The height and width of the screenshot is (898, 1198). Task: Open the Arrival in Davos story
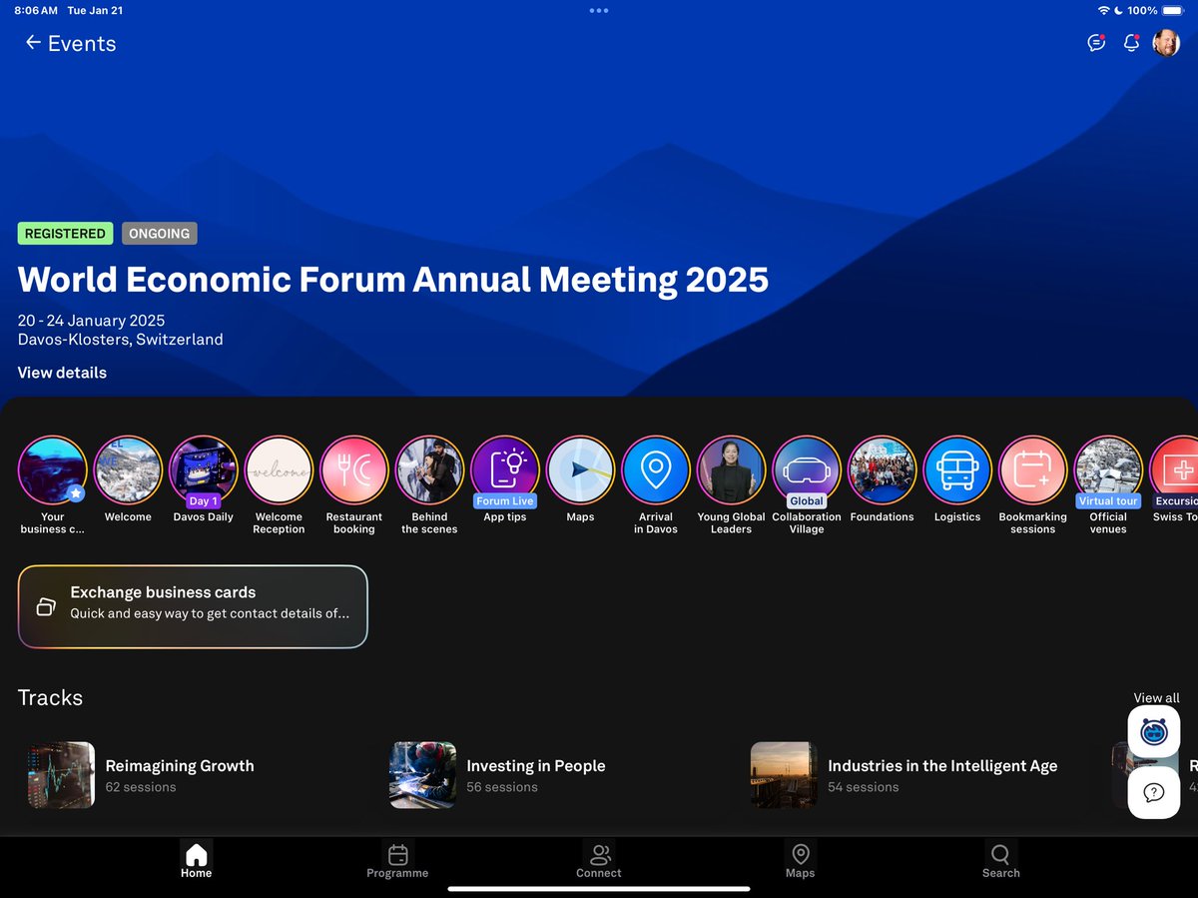point(656,469)
